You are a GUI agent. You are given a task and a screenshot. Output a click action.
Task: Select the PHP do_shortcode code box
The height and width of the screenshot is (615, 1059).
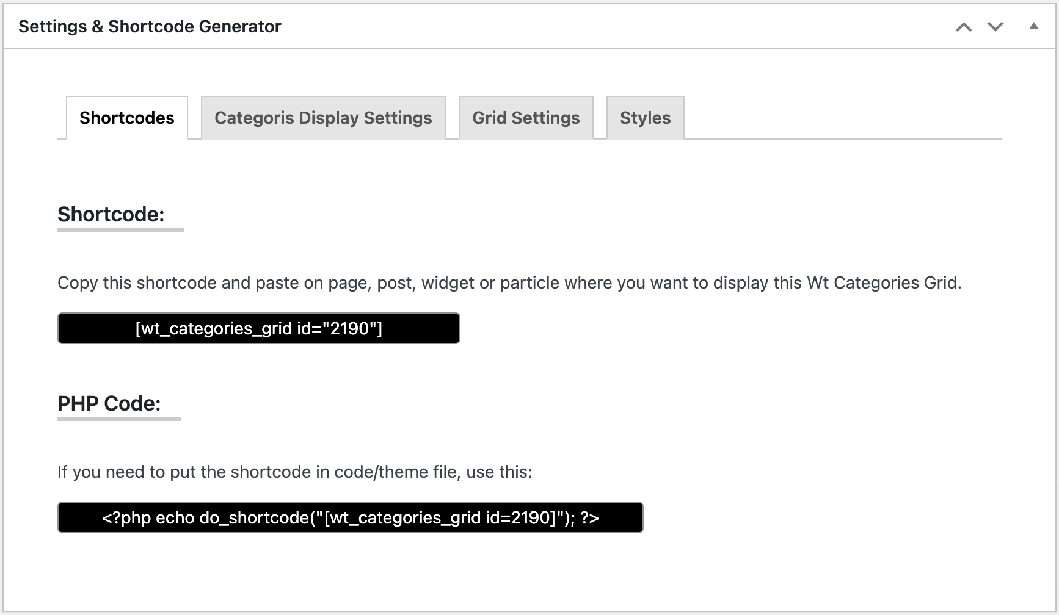351,517
